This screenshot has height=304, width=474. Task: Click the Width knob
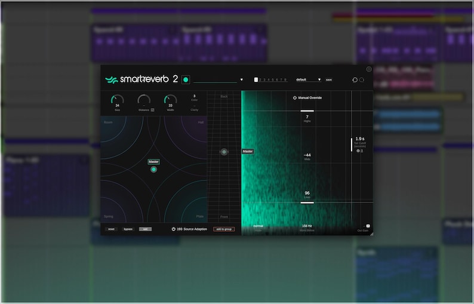(171, 100)
